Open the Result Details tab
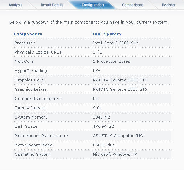This screenshot has width=184, height=170. tap(52, 5)
